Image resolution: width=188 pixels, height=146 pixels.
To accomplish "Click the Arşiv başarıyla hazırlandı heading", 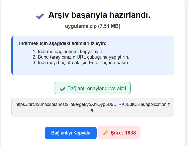I will [x=99, y=15].
